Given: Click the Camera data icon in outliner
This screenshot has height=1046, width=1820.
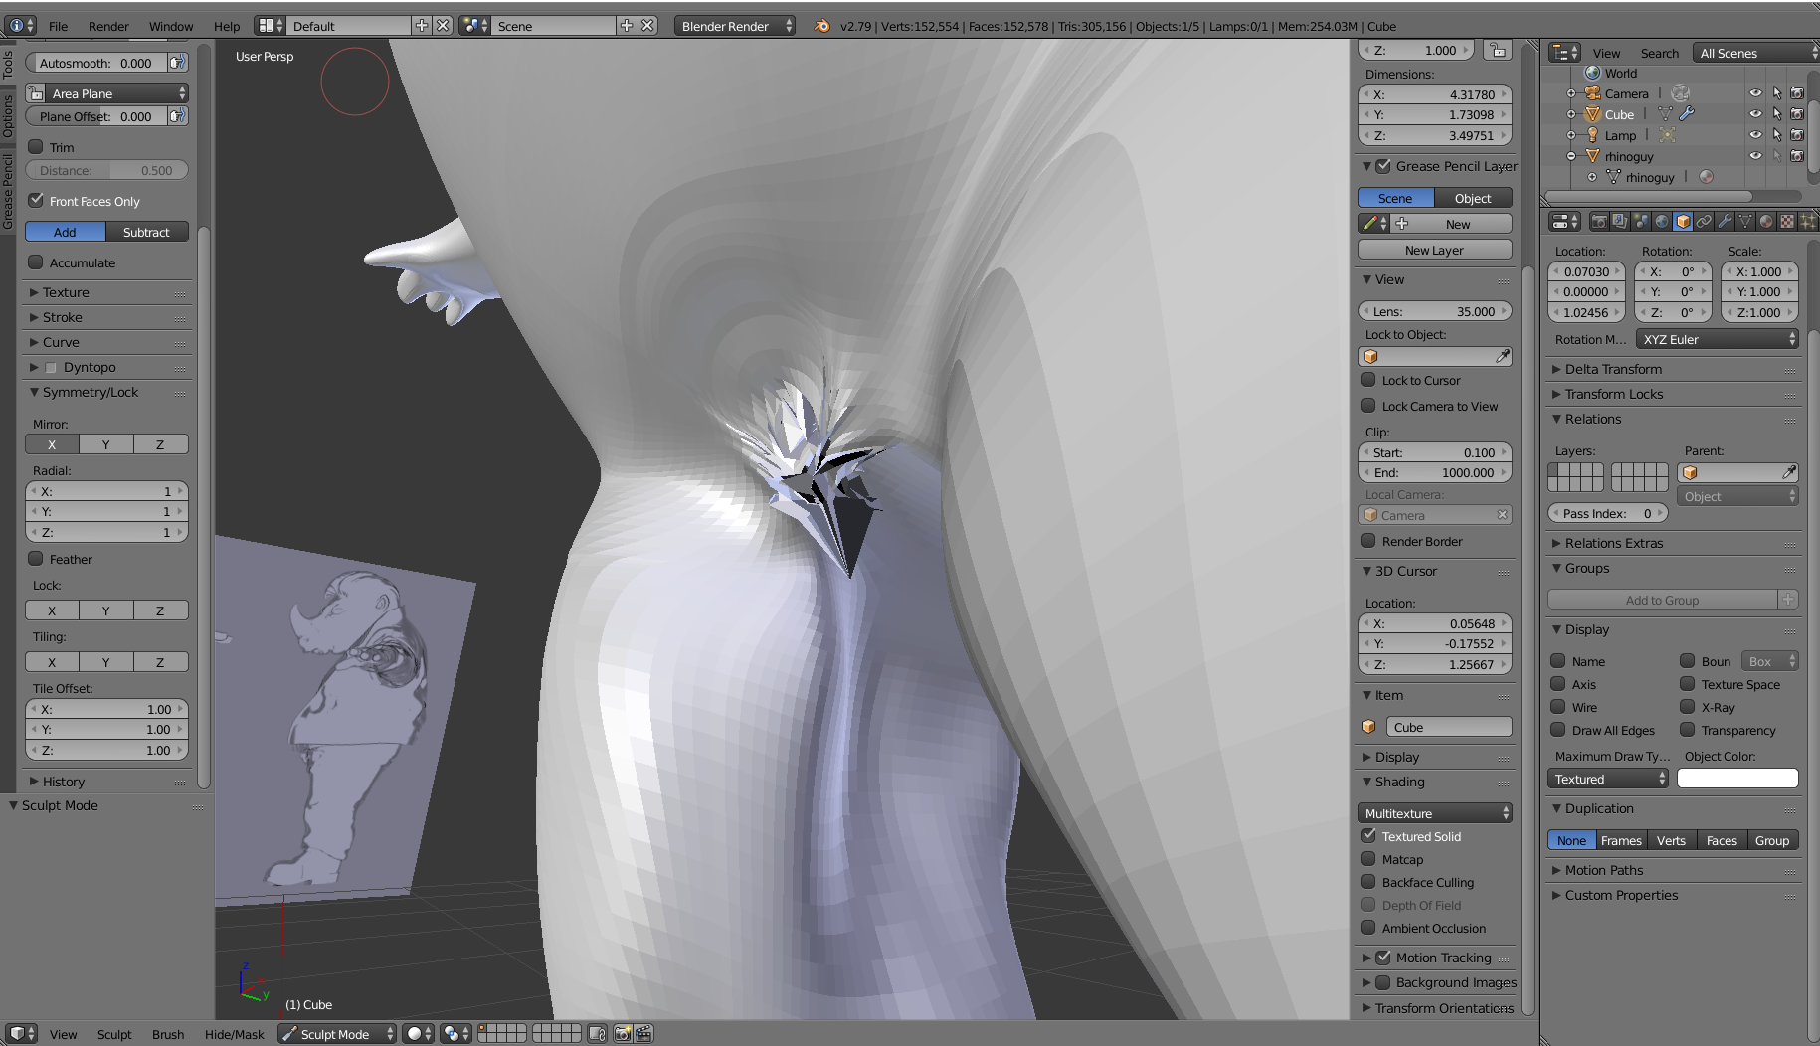Looking at the screenshot, I should coord(1681,93).
